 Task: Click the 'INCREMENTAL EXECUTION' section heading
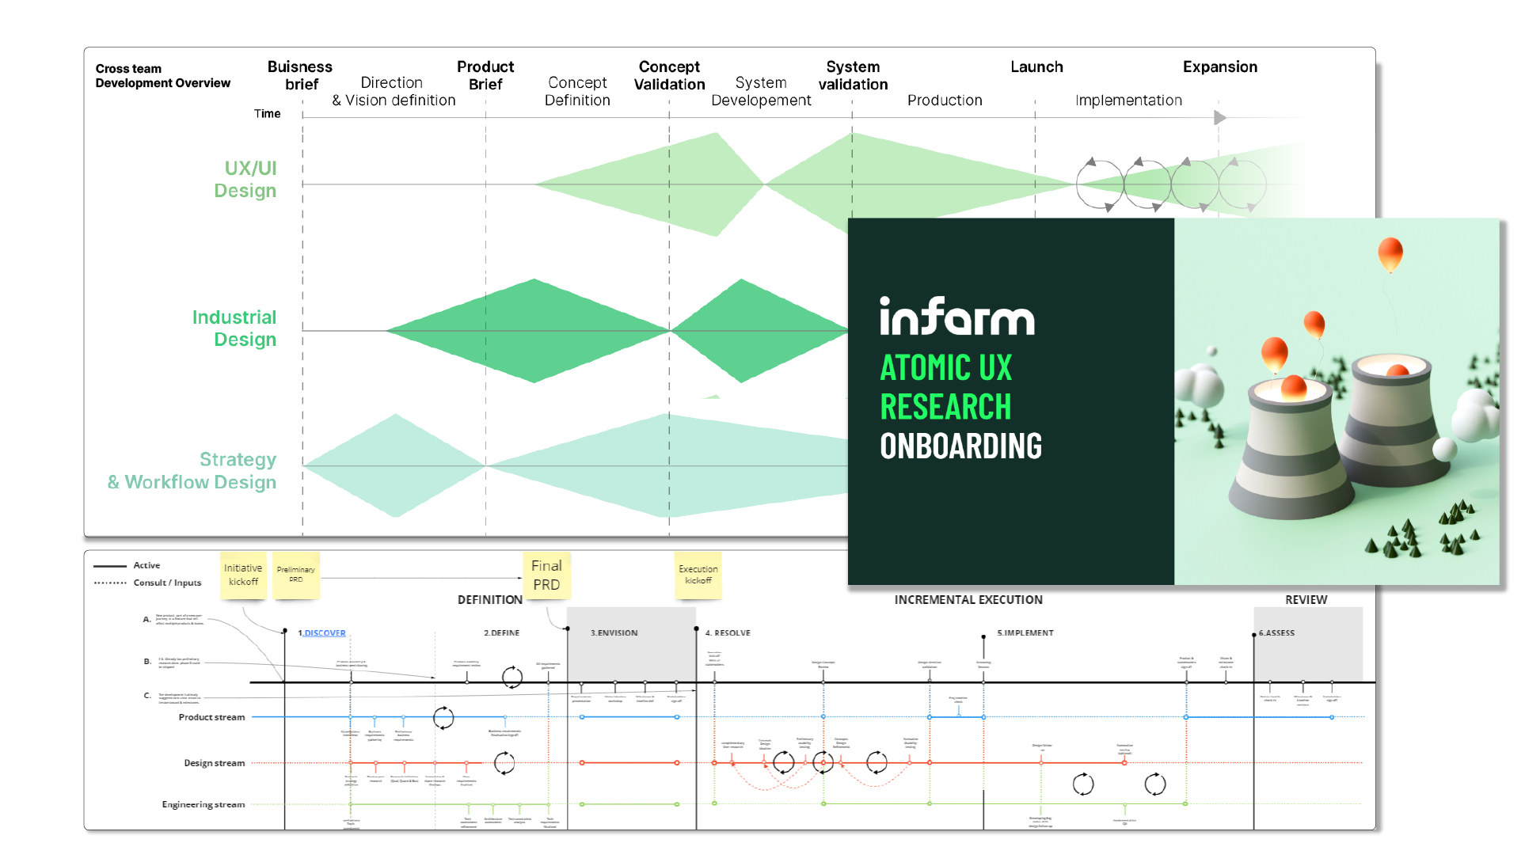(x=968, y=600)
